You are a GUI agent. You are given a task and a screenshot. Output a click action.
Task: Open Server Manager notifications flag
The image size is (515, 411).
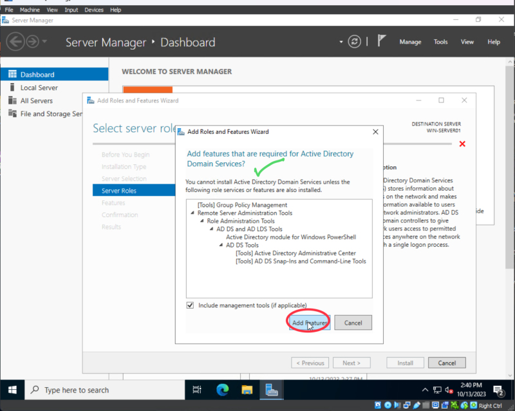pyautogui.click(x=381, y=41)
